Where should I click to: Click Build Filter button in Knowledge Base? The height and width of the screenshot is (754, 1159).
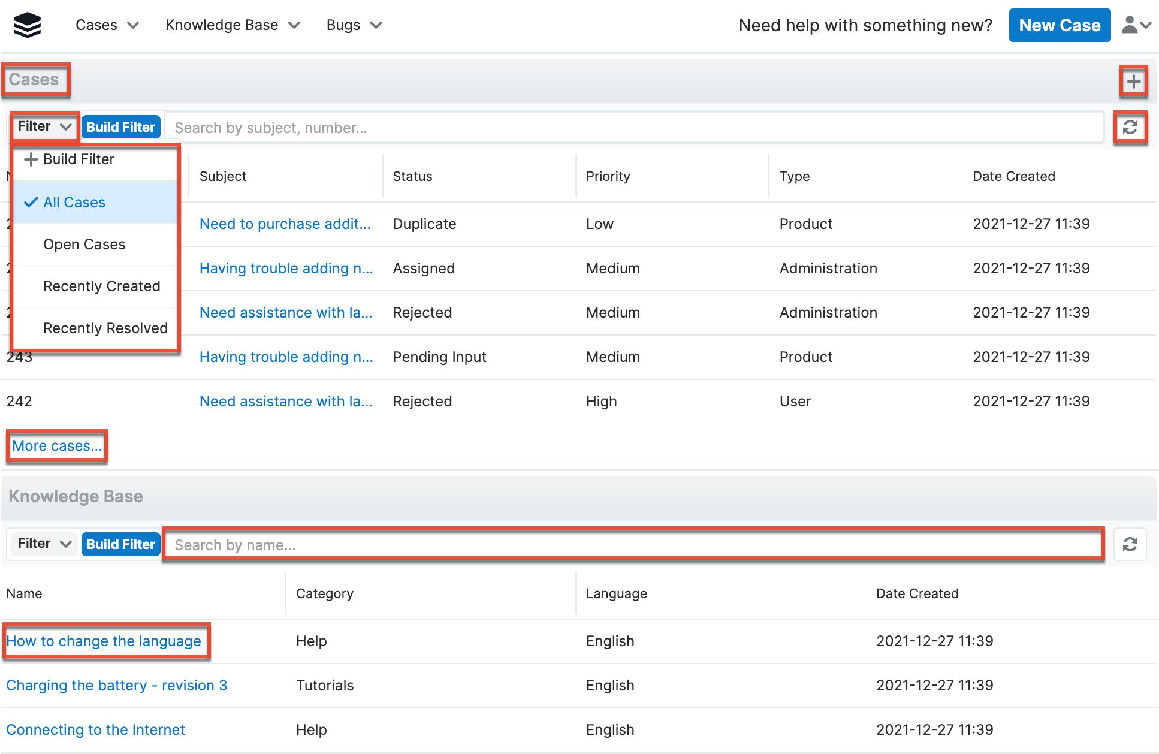(120, 544)
